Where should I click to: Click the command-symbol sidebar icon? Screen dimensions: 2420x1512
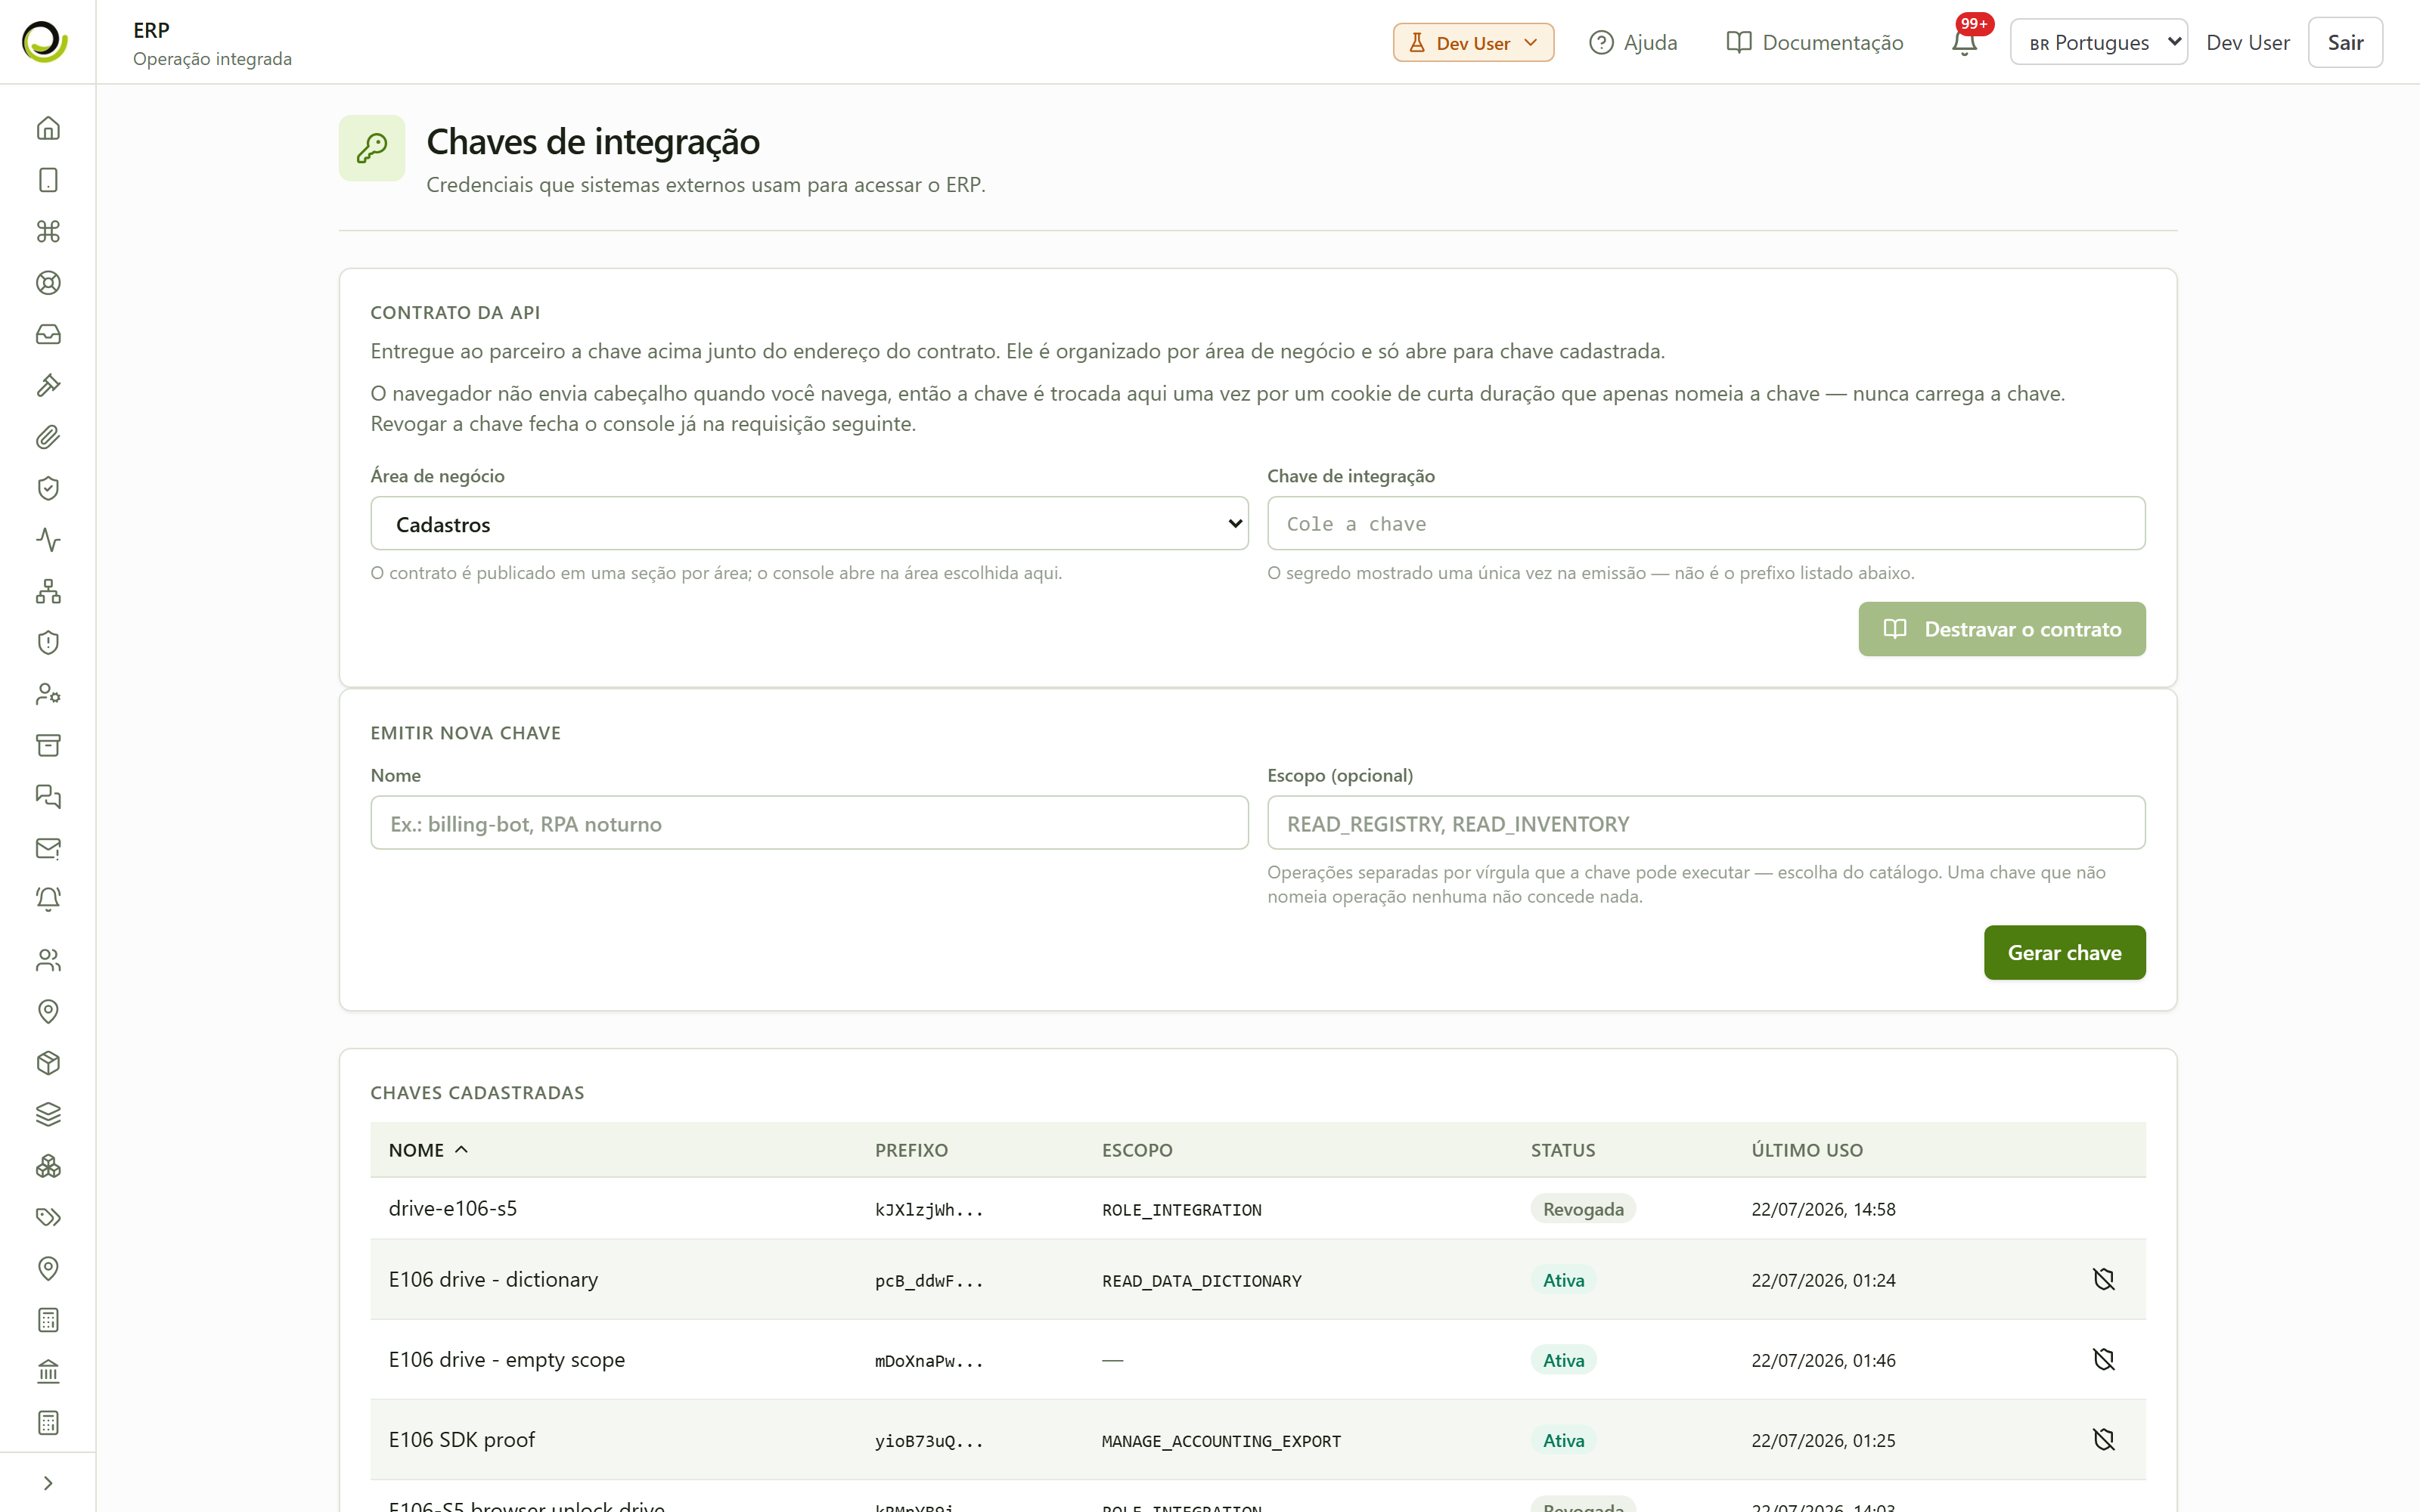[x=48, y=231]
